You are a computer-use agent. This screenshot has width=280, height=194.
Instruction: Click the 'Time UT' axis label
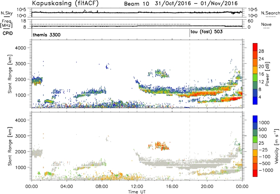point(136,192)
